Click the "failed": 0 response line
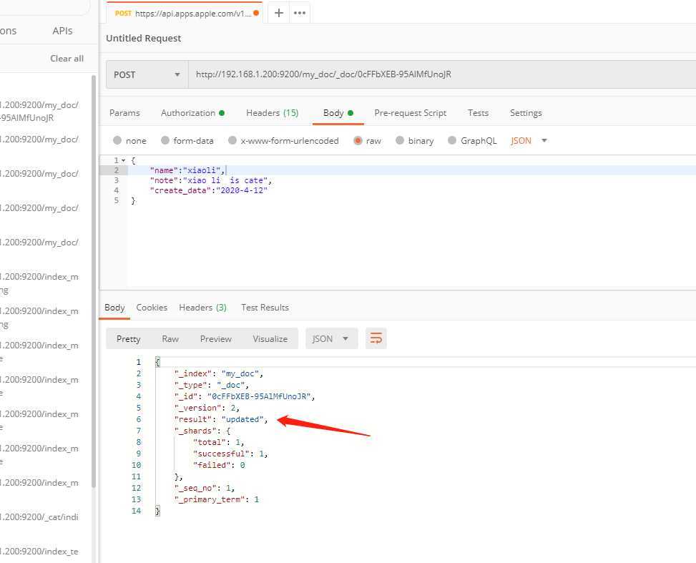Screen dimensions: 696x563 click(219, 465)
